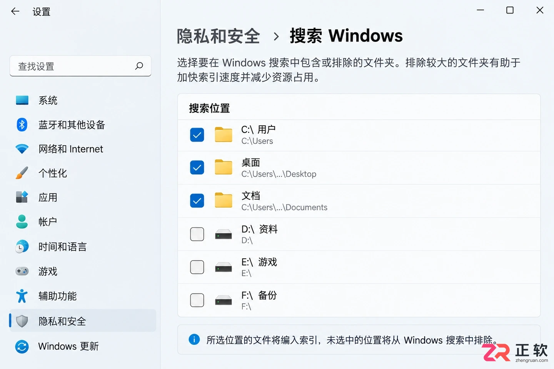The height and width of the screenshot is (369, 554).
Task: Uncheck the 文档 Documents checkbox
Action: coord(197,200)
